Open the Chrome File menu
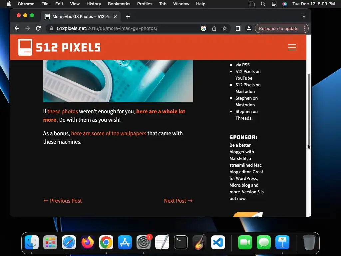 (x=45, y=4)
